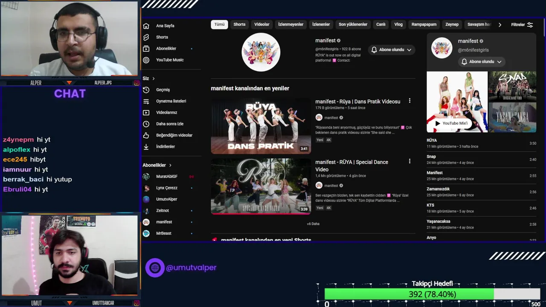Open YouTube Music sidebar icon
The height and width of the screenshot is (307, 546).
tap(146, 60)
